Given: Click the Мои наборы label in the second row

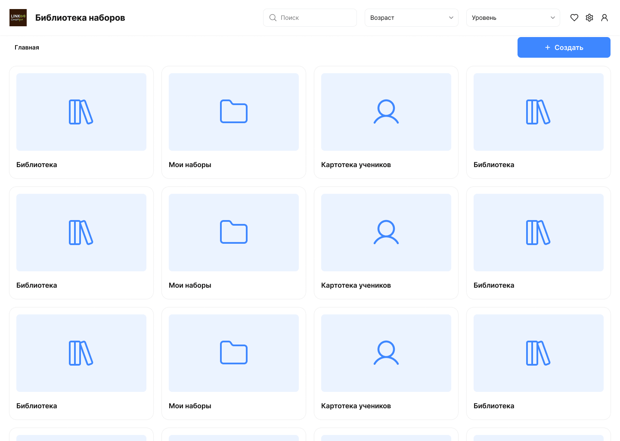Looking at the screenshot, I should 190,285.
